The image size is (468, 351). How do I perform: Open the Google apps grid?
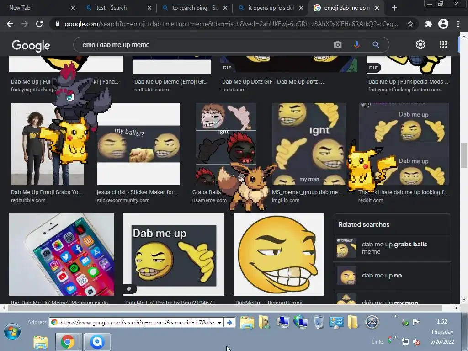[x=443, y=44]
